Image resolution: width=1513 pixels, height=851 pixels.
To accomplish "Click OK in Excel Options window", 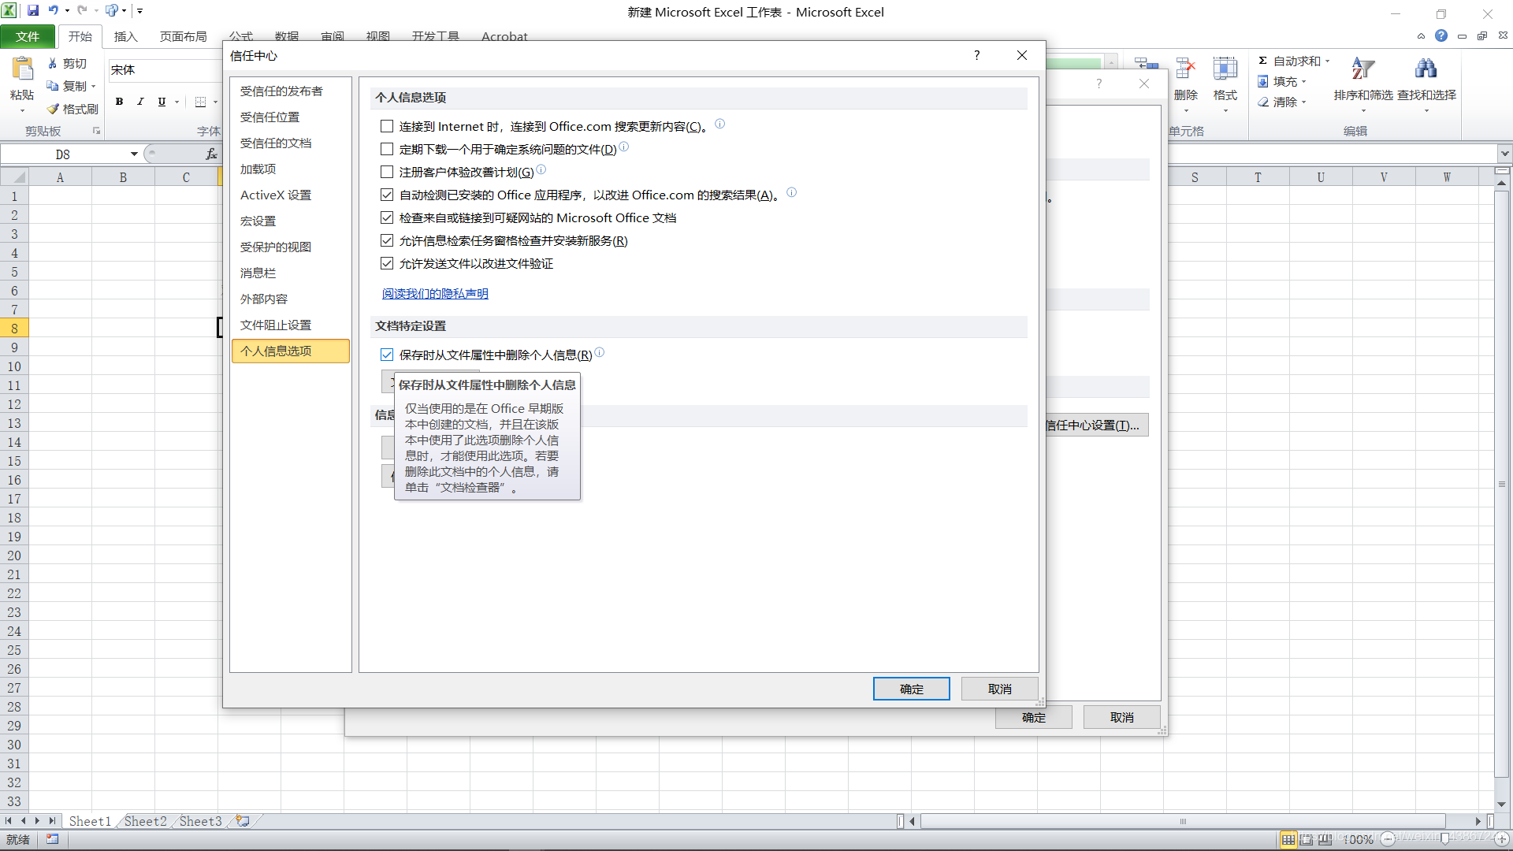I will click(x=1033, y=717).
